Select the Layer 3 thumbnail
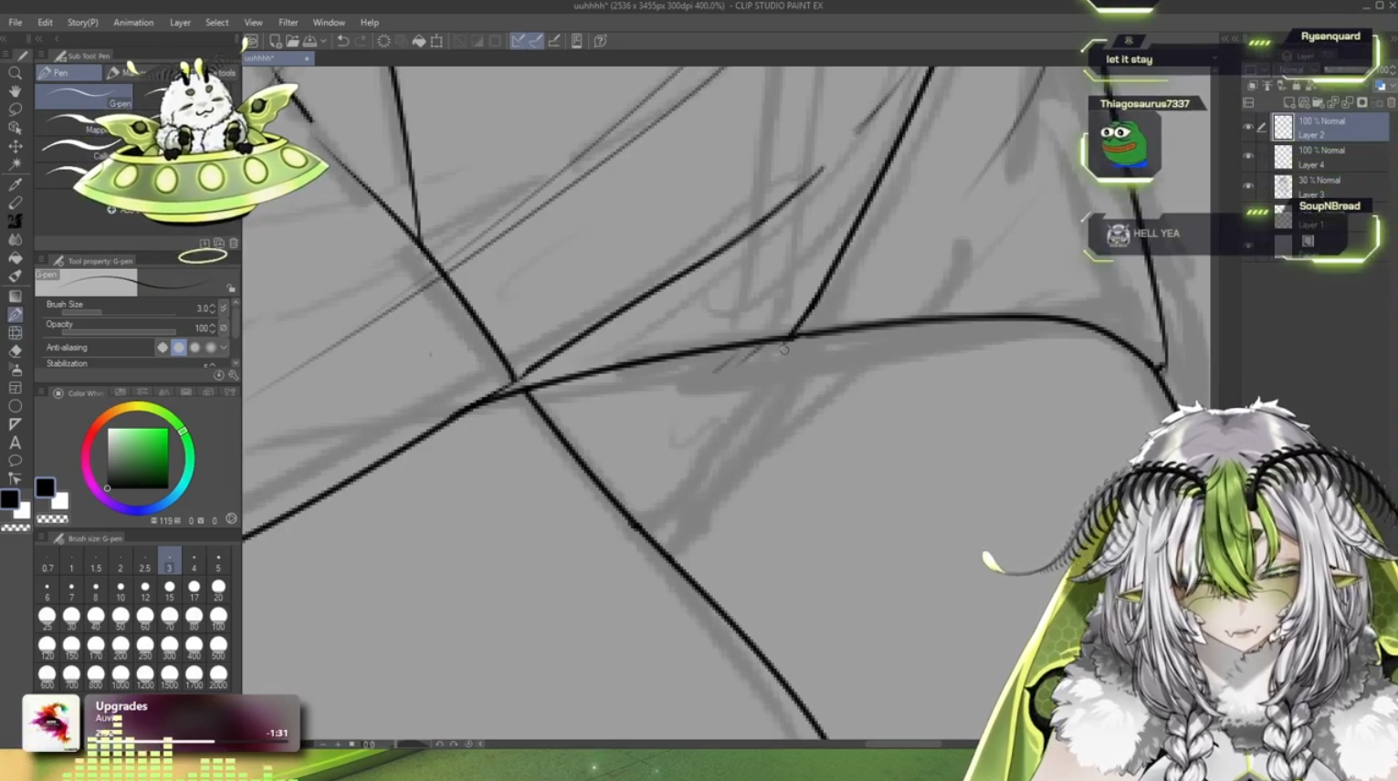This screenshot has height=781, width=1398. point(1283,186)
